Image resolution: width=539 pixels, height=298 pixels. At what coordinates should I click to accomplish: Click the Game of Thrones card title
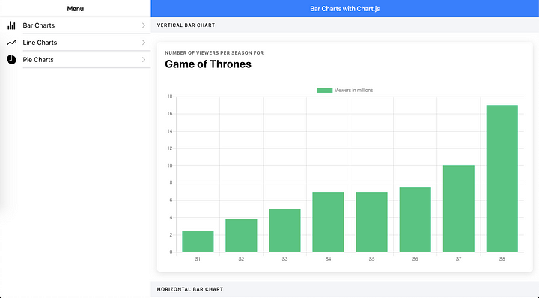tap(208, 64)
